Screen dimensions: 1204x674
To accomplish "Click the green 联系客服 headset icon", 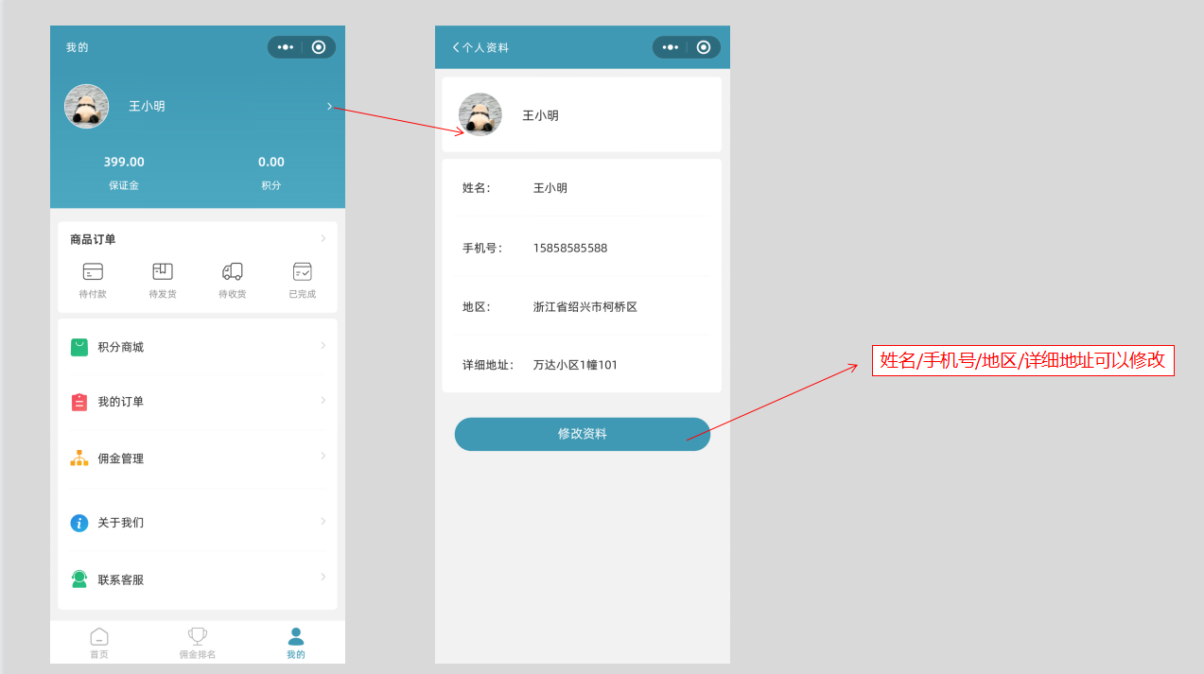I will tap(79, 579).
